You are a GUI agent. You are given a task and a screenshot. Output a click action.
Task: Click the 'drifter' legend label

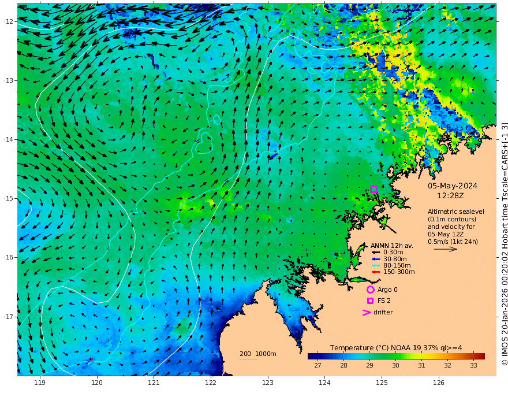(383, 312)
